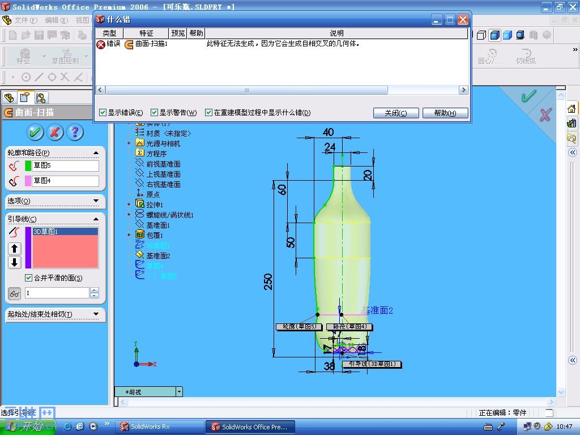Open SolidWorks Resources home icon in task pane
The width and height of the screenshot is (580, 435).
click(x=572, y=108)
